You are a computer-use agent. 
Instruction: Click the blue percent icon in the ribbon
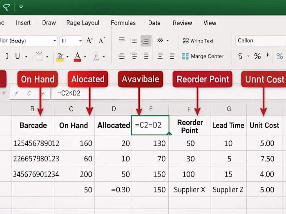click(279, 56)
